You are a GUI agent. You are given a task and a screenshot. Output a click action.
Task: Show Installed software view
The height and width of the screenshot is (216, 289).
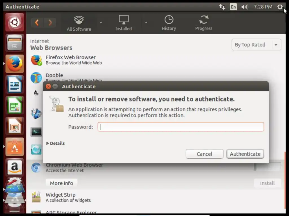(x=124, y=23)
